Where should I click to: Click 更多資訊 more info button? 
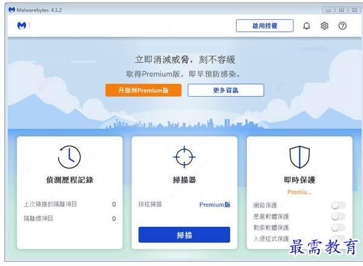tap(226, 90)
